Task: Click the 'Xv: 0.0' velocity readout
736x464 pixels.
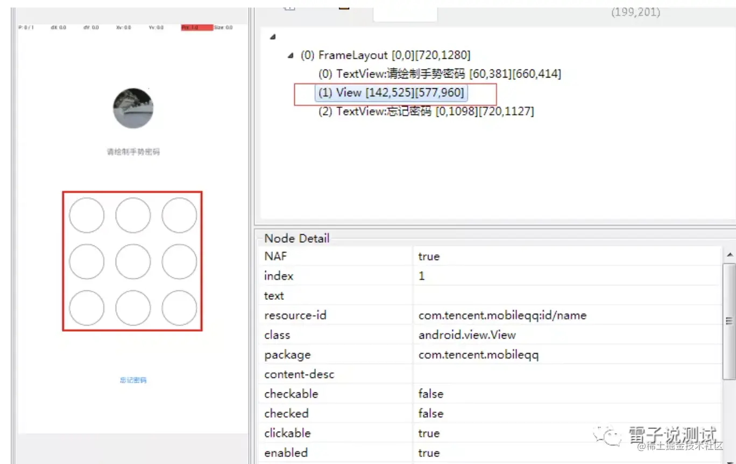Action: pyautogui.click(x=123, y=27)
